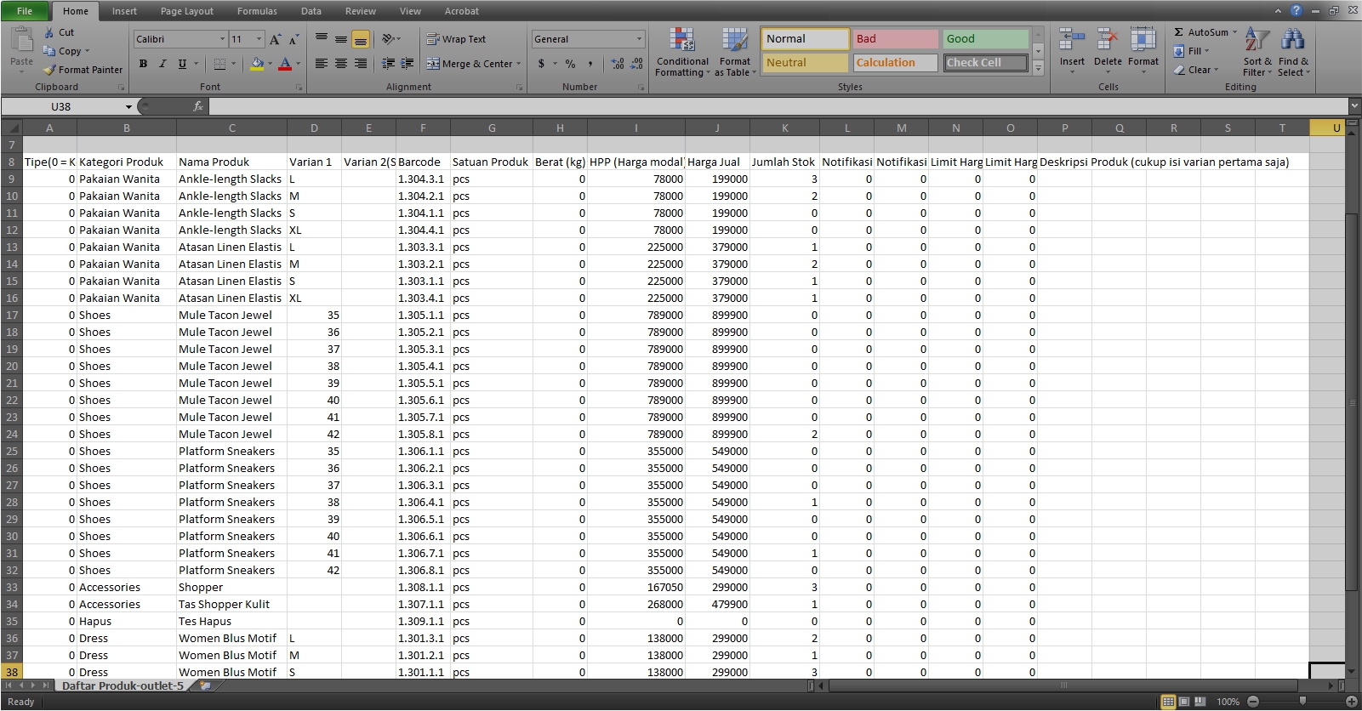Click the Percent Style icon

[x=570, y=64]
